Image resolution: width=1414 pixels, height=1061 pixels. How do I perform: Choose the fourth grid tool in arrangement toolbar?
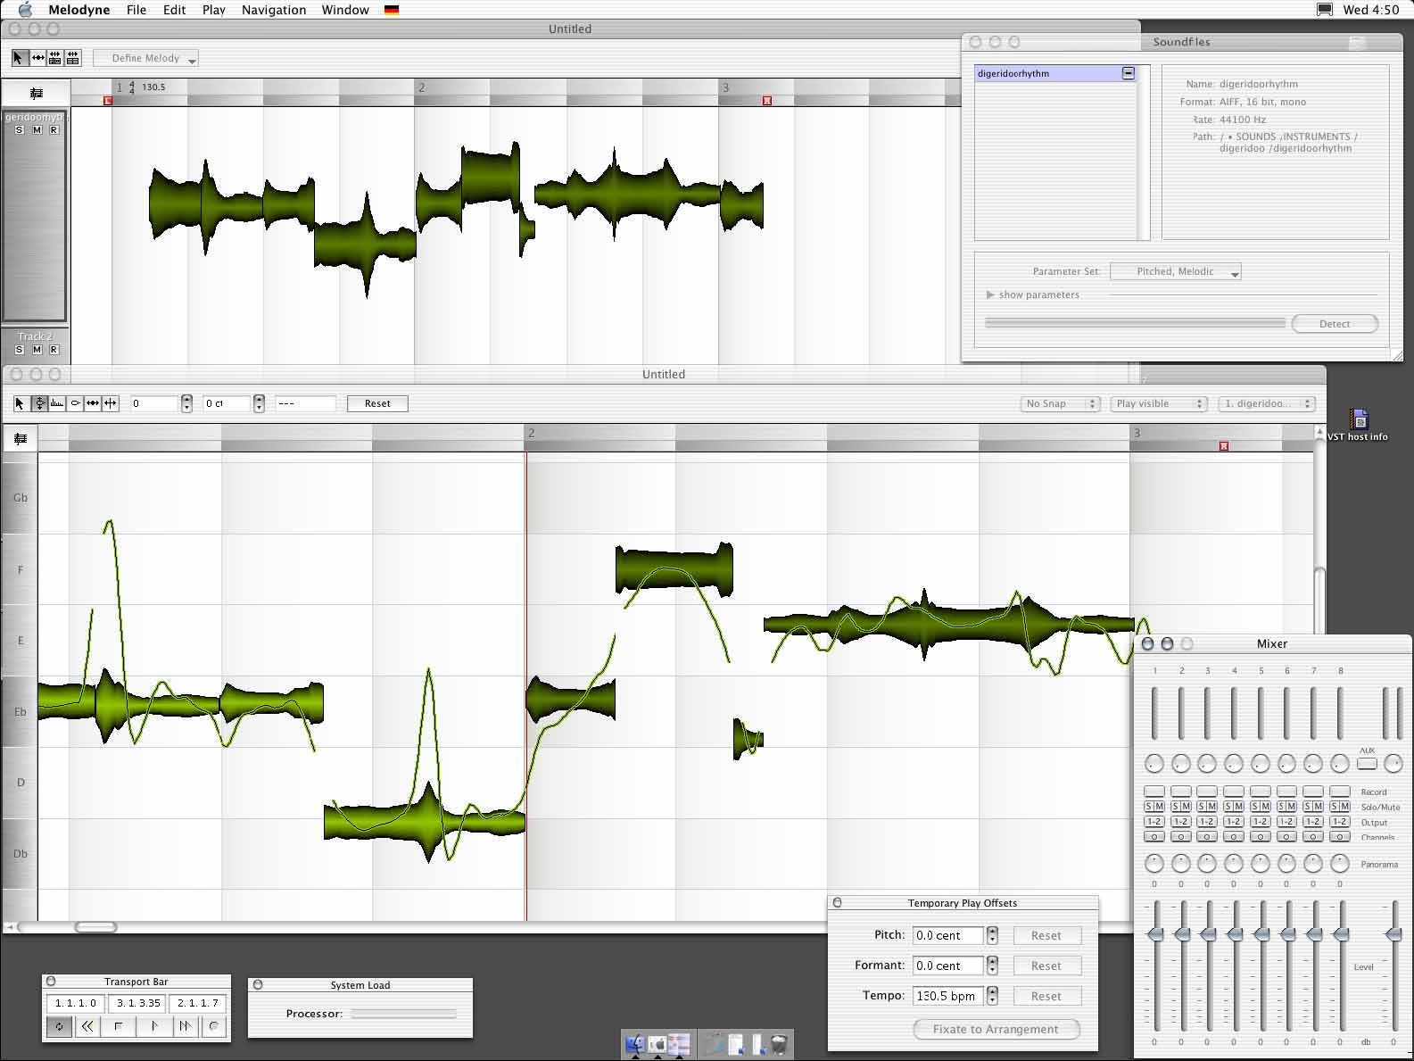click(x=73, y=58)
